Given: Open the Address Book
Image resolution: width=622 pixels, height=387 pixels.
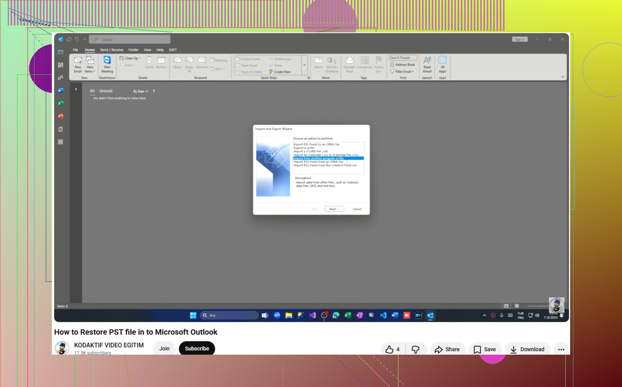Looking at the screenshot, I should [x=403, y=65].
